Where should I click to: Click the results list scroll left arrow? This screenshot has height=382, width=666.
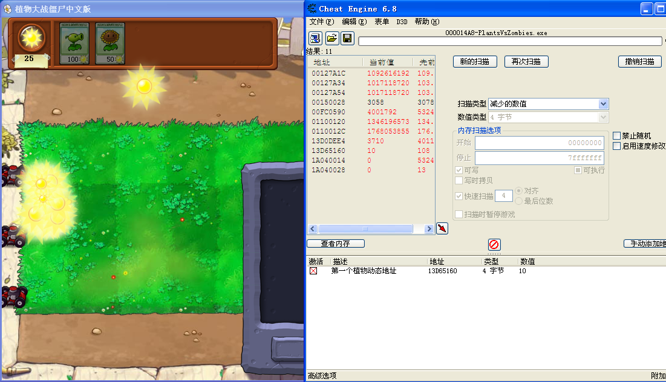313,228
